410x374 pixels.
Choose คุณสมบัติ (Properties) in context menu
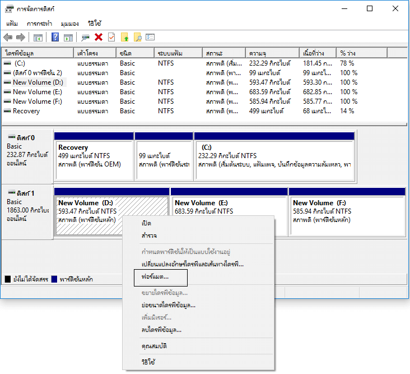(x=154, y=347)
